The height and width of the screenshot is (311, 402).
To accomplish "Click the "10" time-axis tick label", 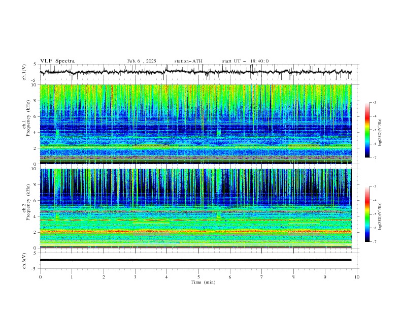I will pos(357,277).
